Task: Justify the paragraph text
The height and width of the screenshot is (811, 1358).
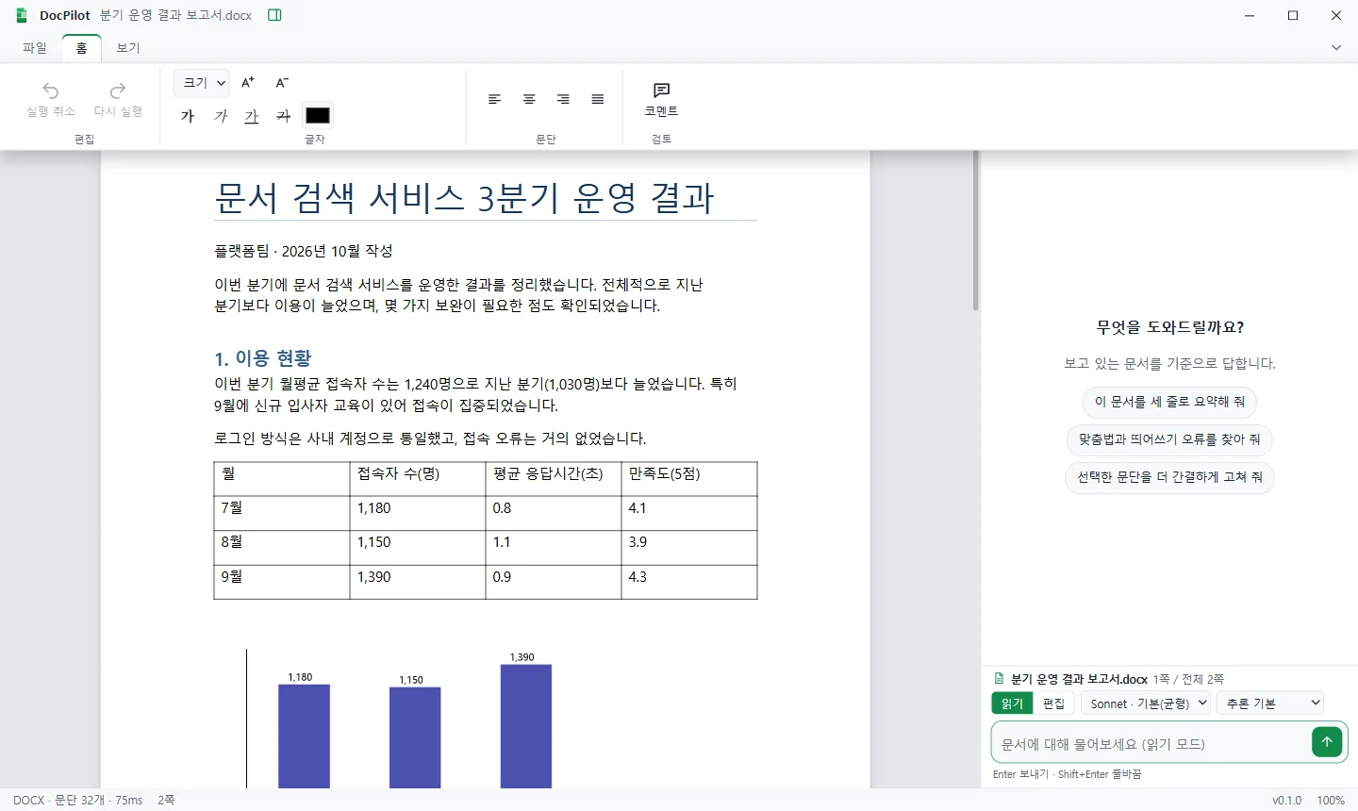Action: [598, 99]
